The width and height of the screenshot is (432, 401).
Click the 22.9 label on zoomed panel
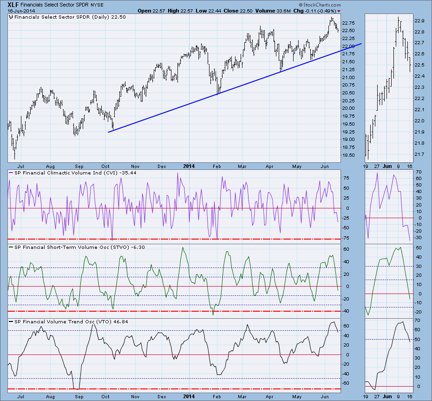pos(419,20)
